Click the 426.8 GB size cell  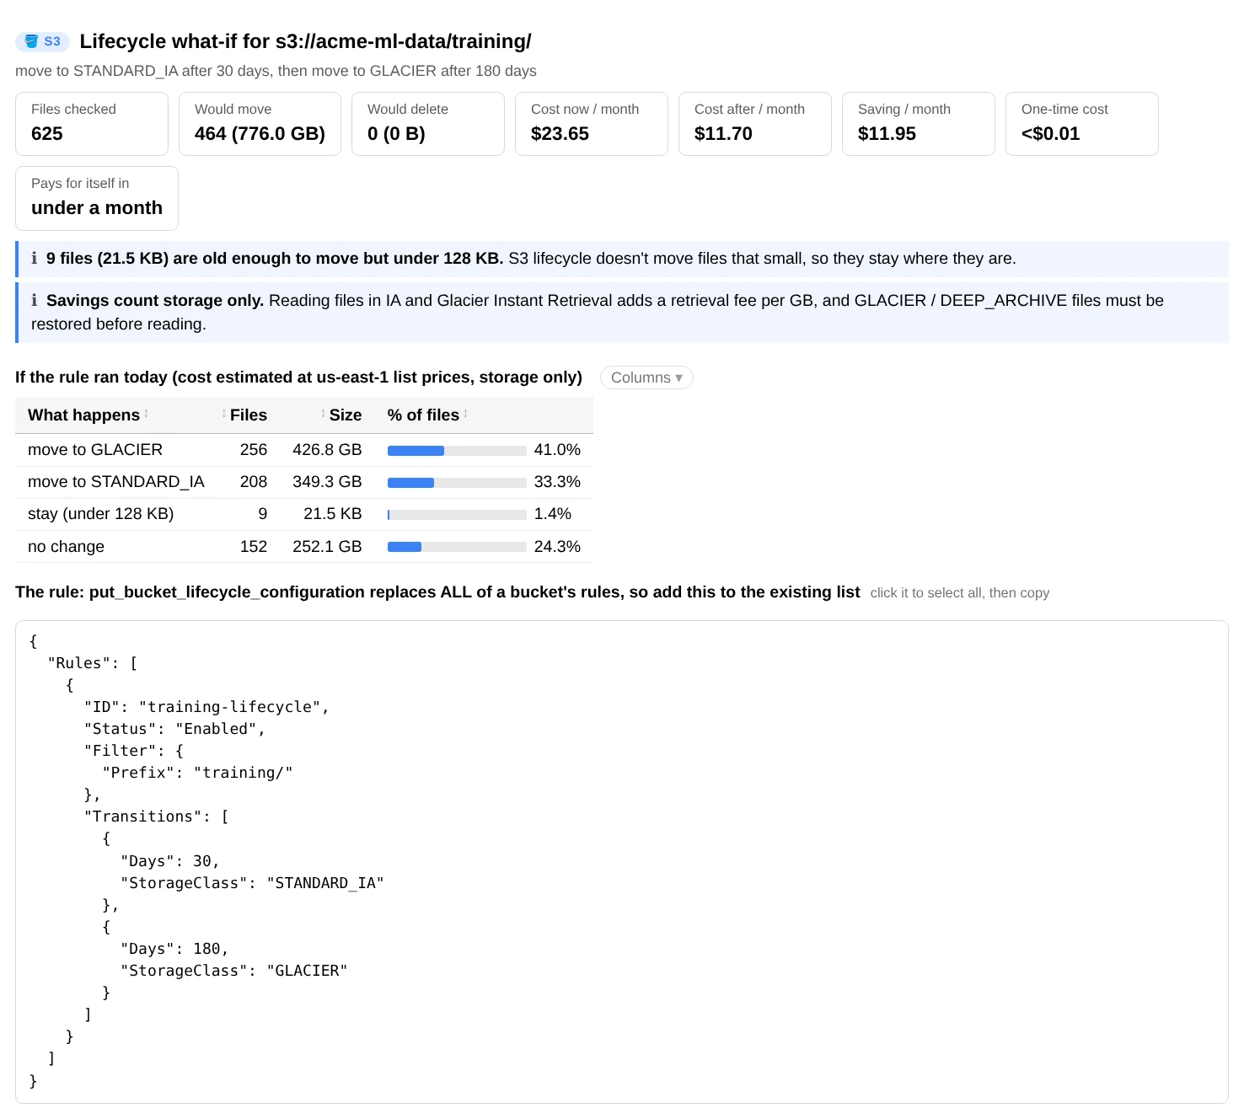tap(327, 450)
